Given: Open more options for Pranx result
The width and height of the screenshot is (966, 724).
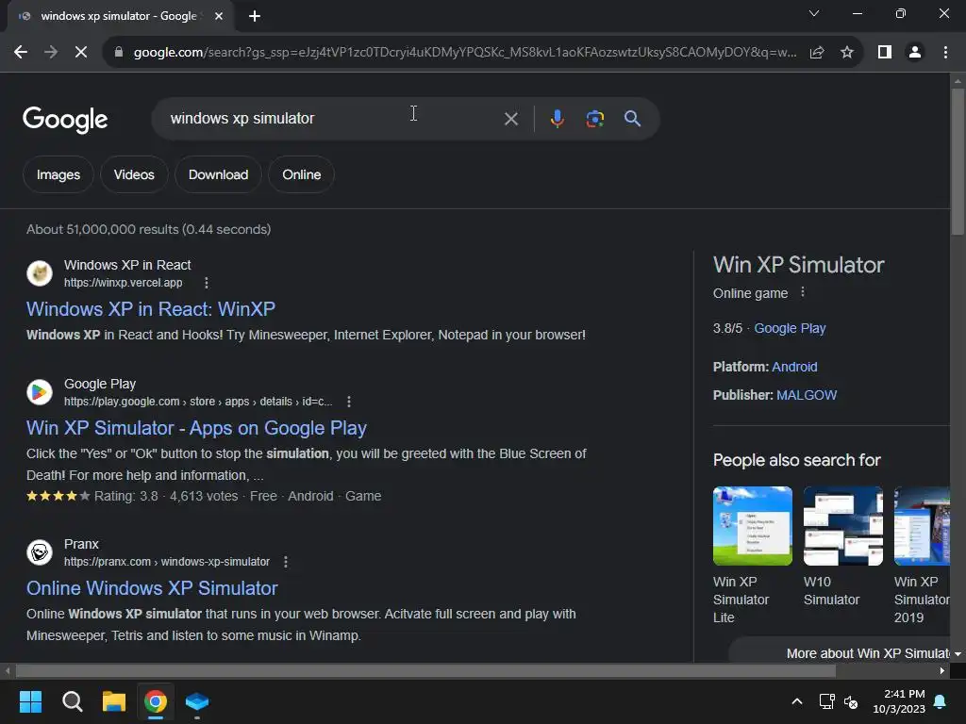Looking at the screenshot, I should tap(285, 562).
